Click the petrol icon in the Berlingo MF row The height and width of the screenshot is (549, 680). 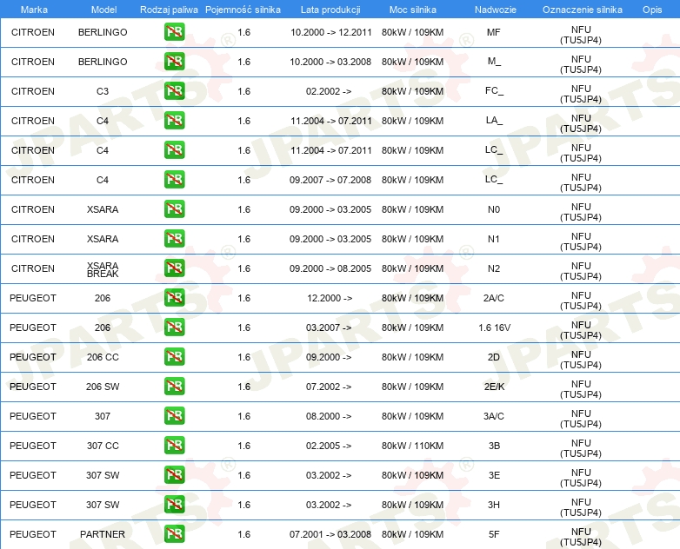click(x=174, y=32)
